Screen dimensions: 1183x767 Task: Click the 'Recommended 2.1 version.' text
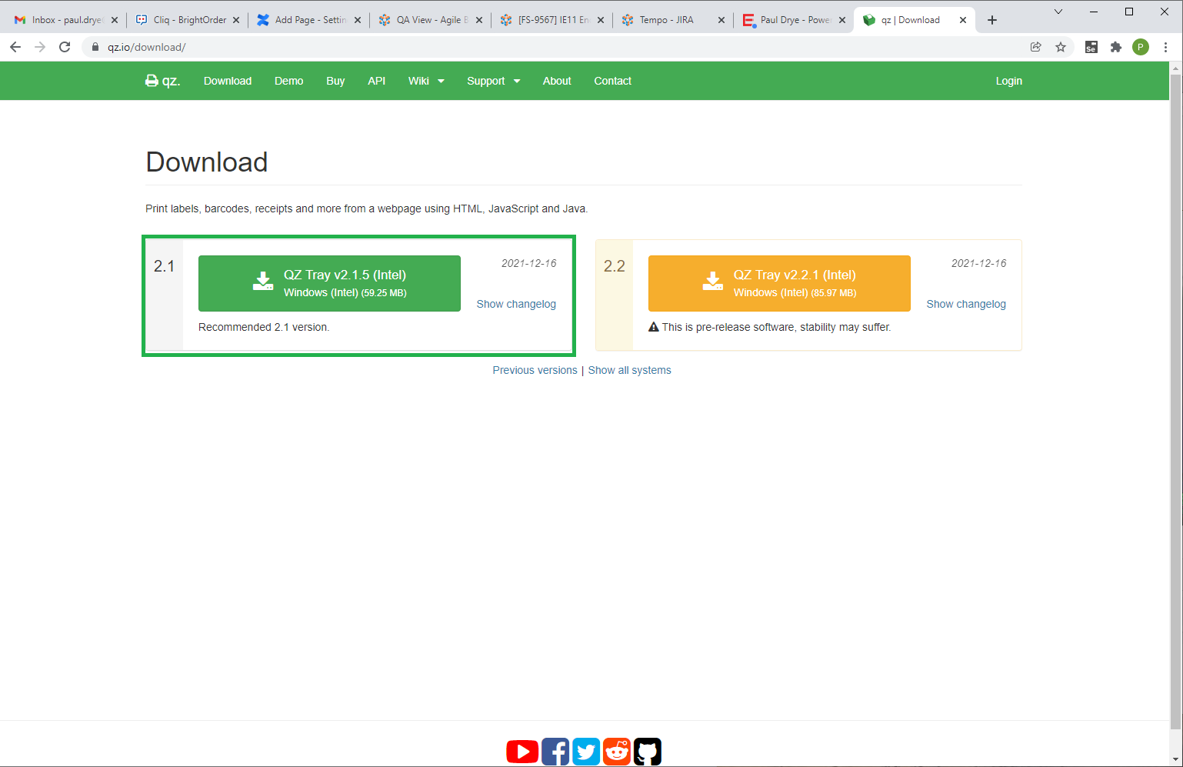pos(264,327)
